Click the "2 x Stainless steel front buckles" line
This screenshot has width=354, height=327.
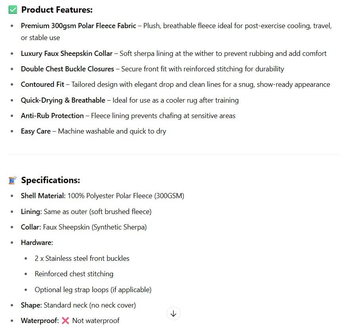(x=82, y=258)
